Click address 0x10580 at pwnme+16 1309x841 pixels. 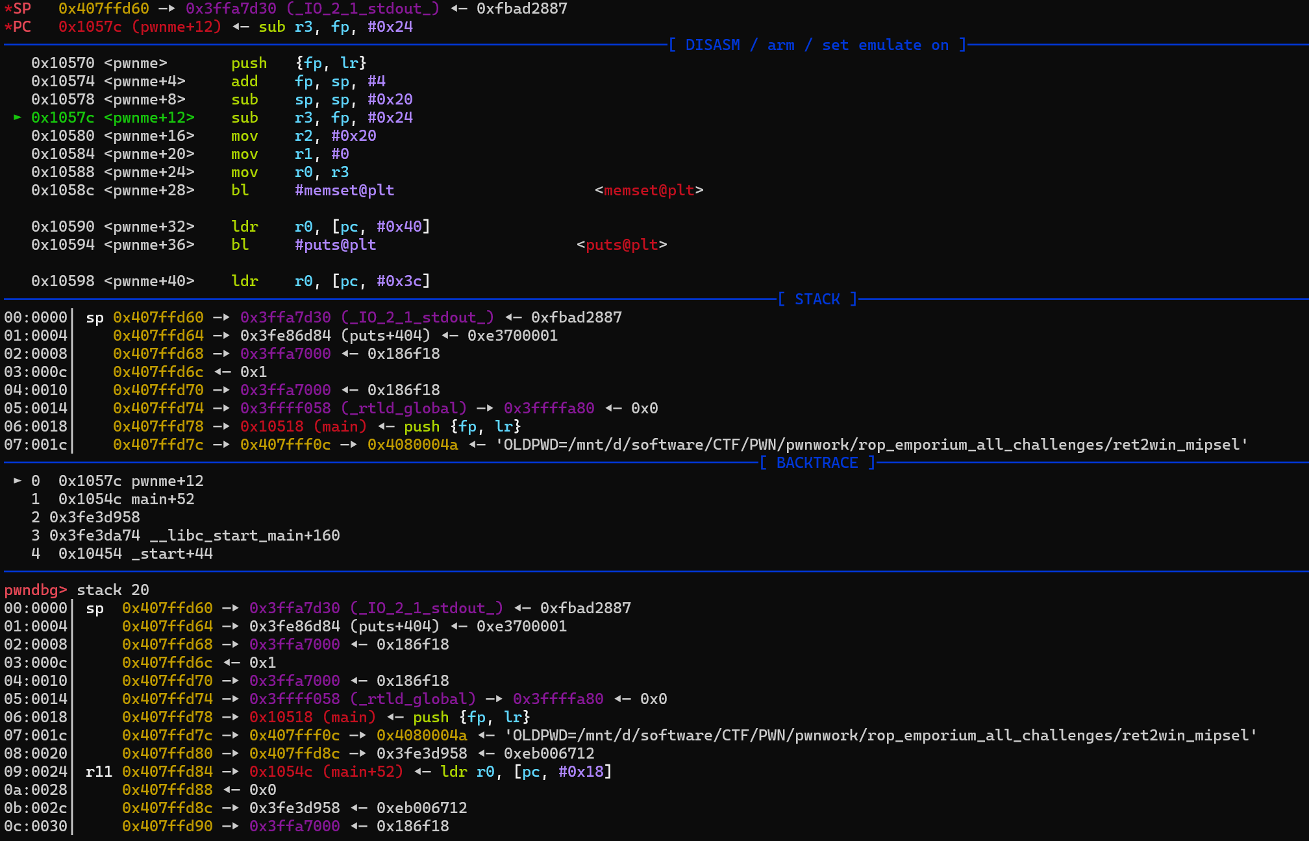click(63, 136)
